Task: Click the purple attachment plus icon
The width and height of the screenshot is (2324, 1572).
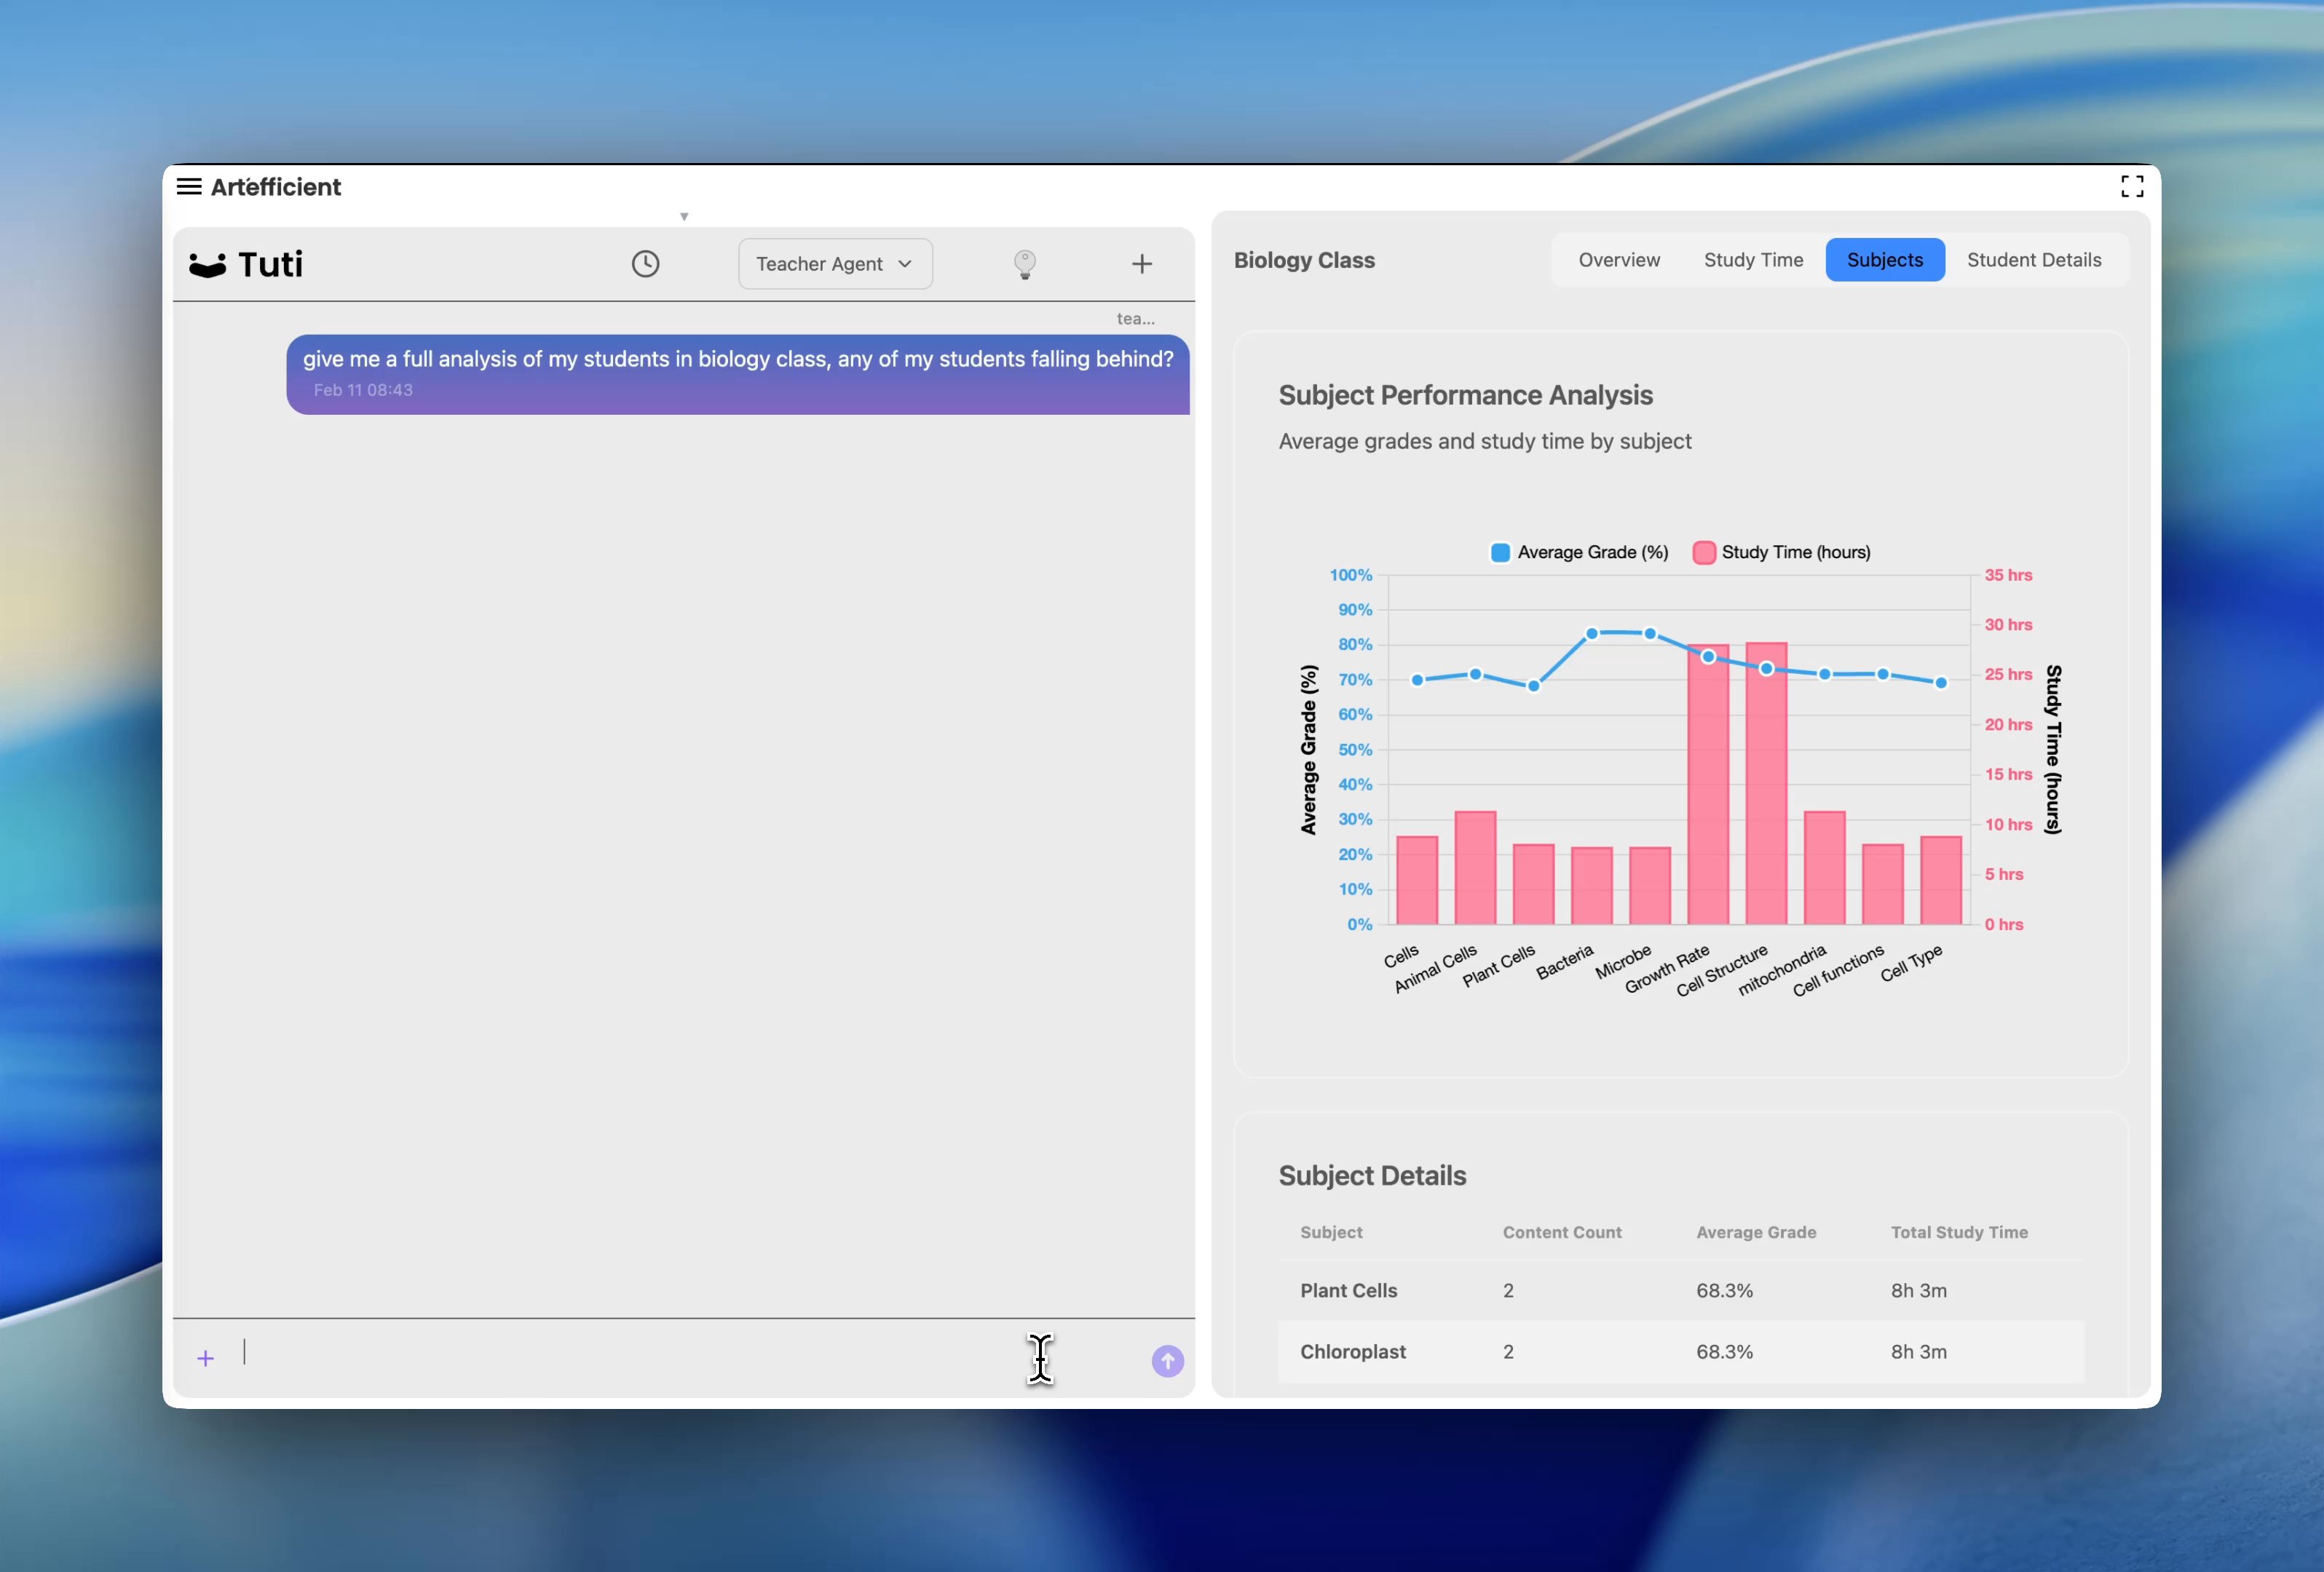Action: click(x=206, y=1358)
